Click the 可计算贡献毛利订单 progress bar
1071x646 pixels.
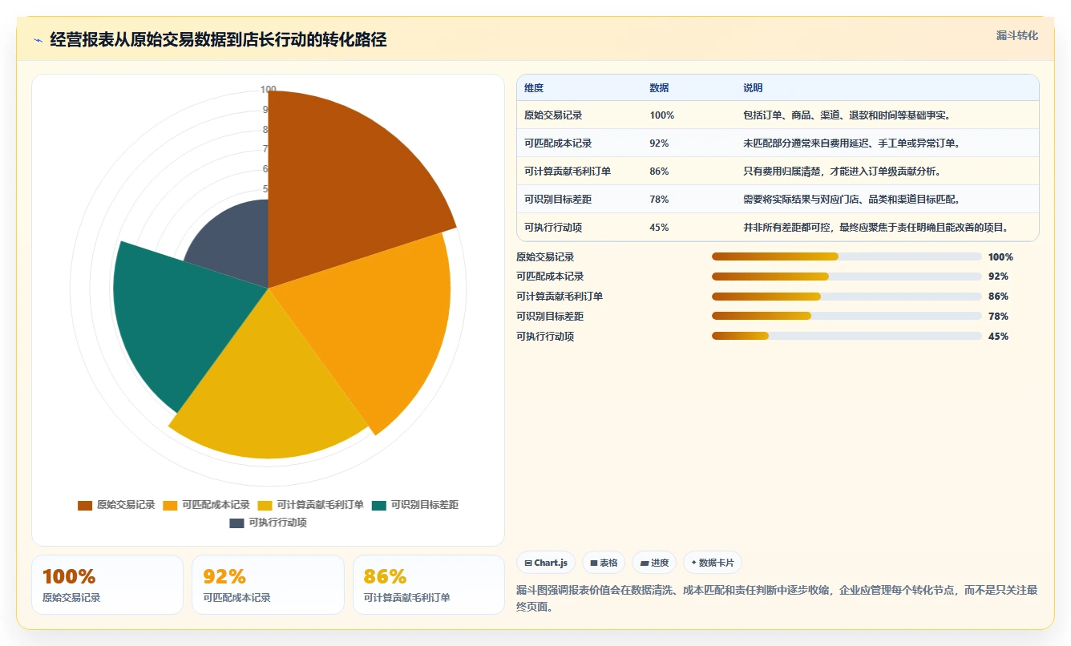847,297
